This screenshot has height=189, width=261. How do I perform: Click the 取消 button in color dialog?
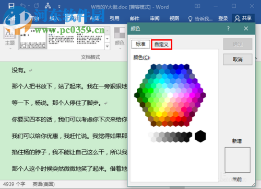[x=238, y=59]
